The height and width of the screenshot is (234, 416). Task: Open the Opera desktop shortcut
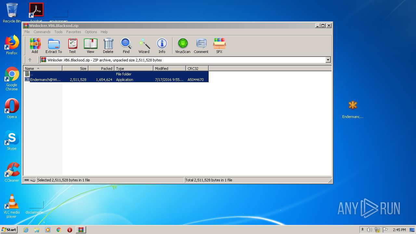[x=12, y=109]
